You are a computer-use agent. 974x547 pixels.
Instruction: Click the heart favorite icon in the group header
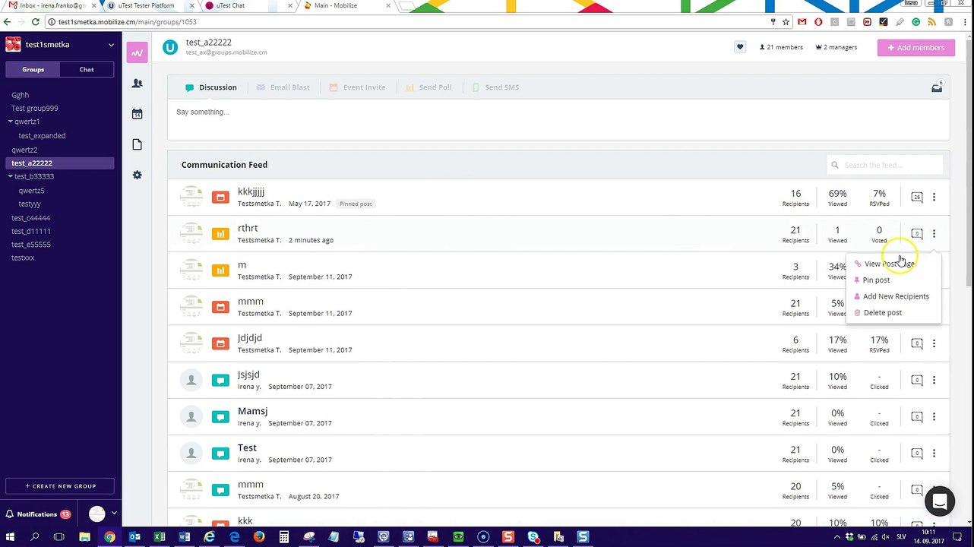pyautogui.click(x=740, y=47)
